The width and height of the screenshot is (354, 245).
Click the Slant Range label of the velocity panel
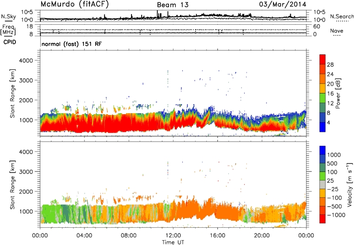click(x=12, y=185)
